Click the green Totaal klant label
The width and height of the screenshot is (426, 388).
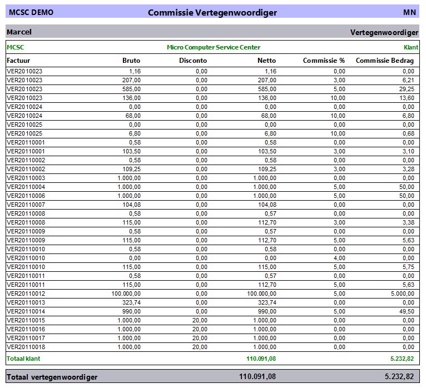(x=23, y=359)
